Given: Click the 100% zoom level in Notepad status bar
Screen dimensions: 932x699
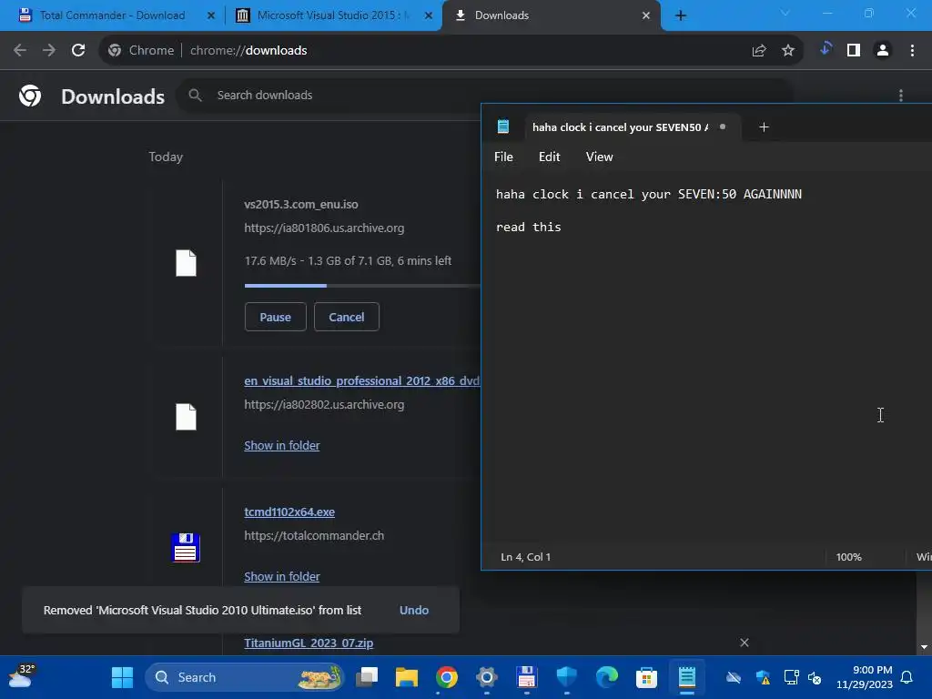Looking at the screenshot, I should [849, 557].
